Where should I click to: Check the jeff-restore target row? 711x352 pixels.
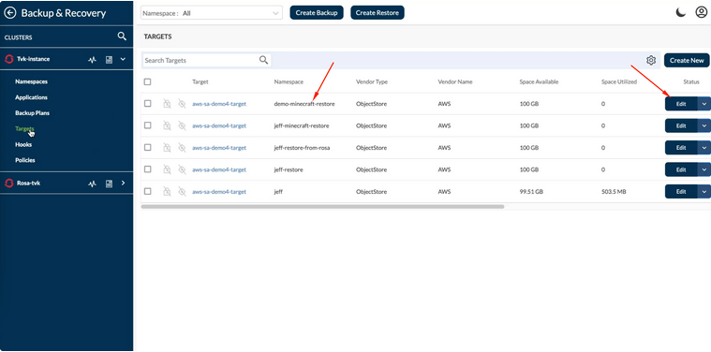tap(147, 169)
